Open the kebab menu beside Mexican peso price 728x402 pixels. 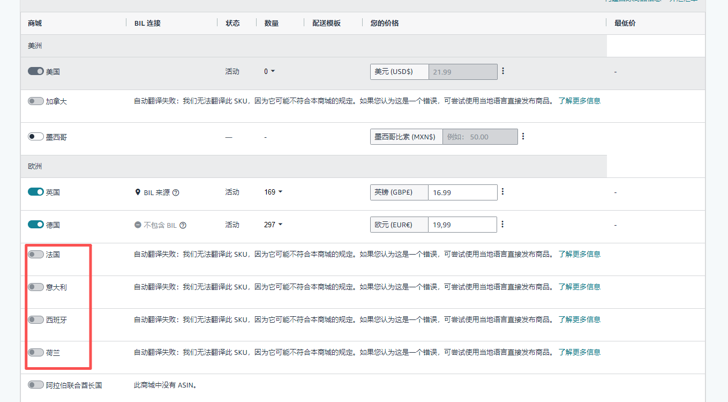point(523,137)
